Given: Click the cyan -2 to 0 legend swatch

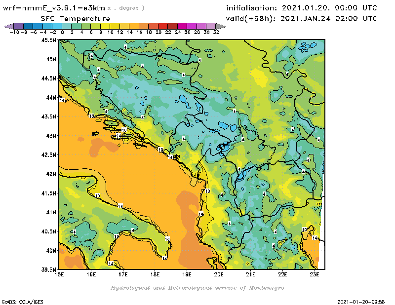Looking at the screenshot, I should [x=57, y=26].
